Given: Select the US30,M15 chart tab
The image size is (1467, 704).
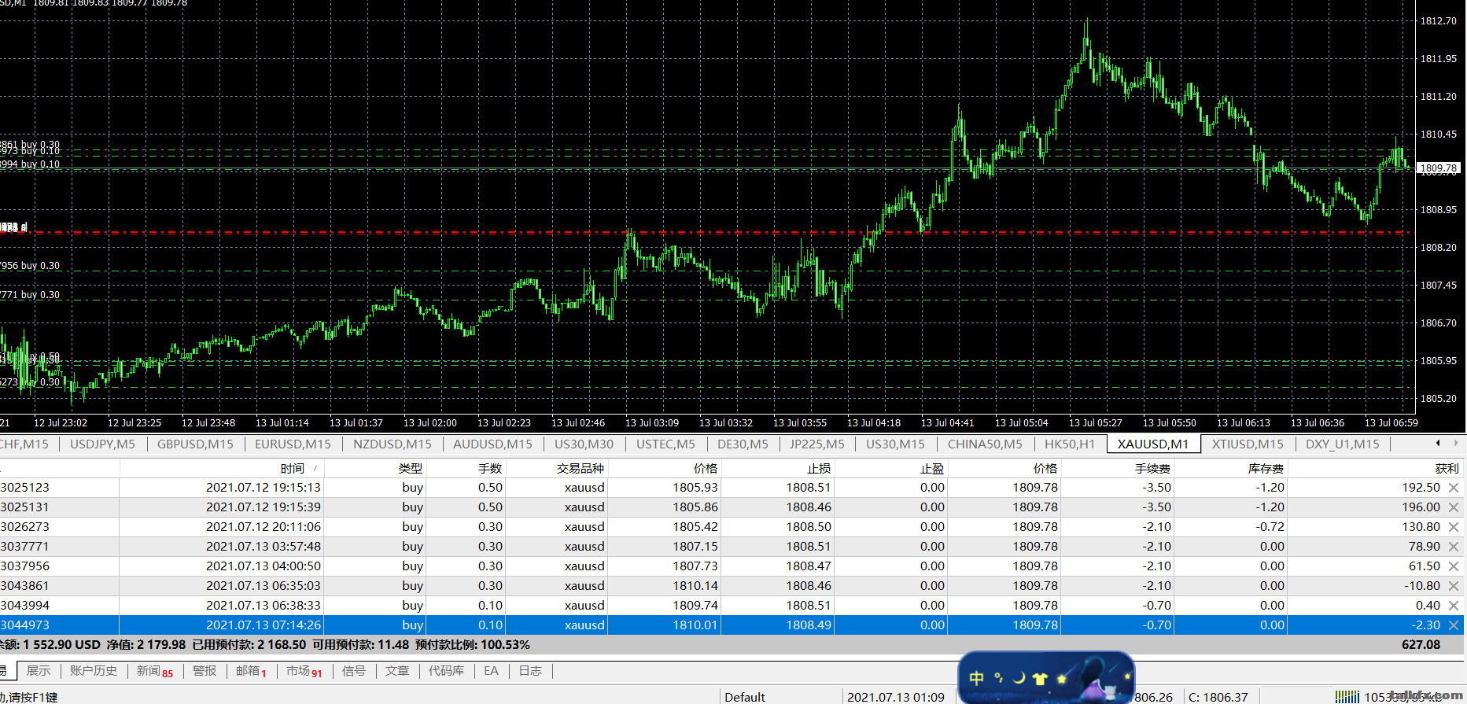Looking at the screenshot, I should (895, 444).
